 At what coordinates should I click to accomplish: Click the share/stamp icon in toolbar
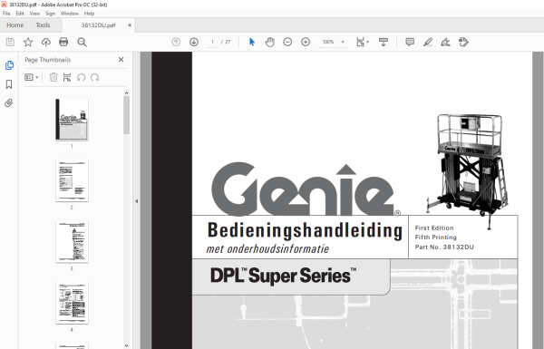pos(463,42)
